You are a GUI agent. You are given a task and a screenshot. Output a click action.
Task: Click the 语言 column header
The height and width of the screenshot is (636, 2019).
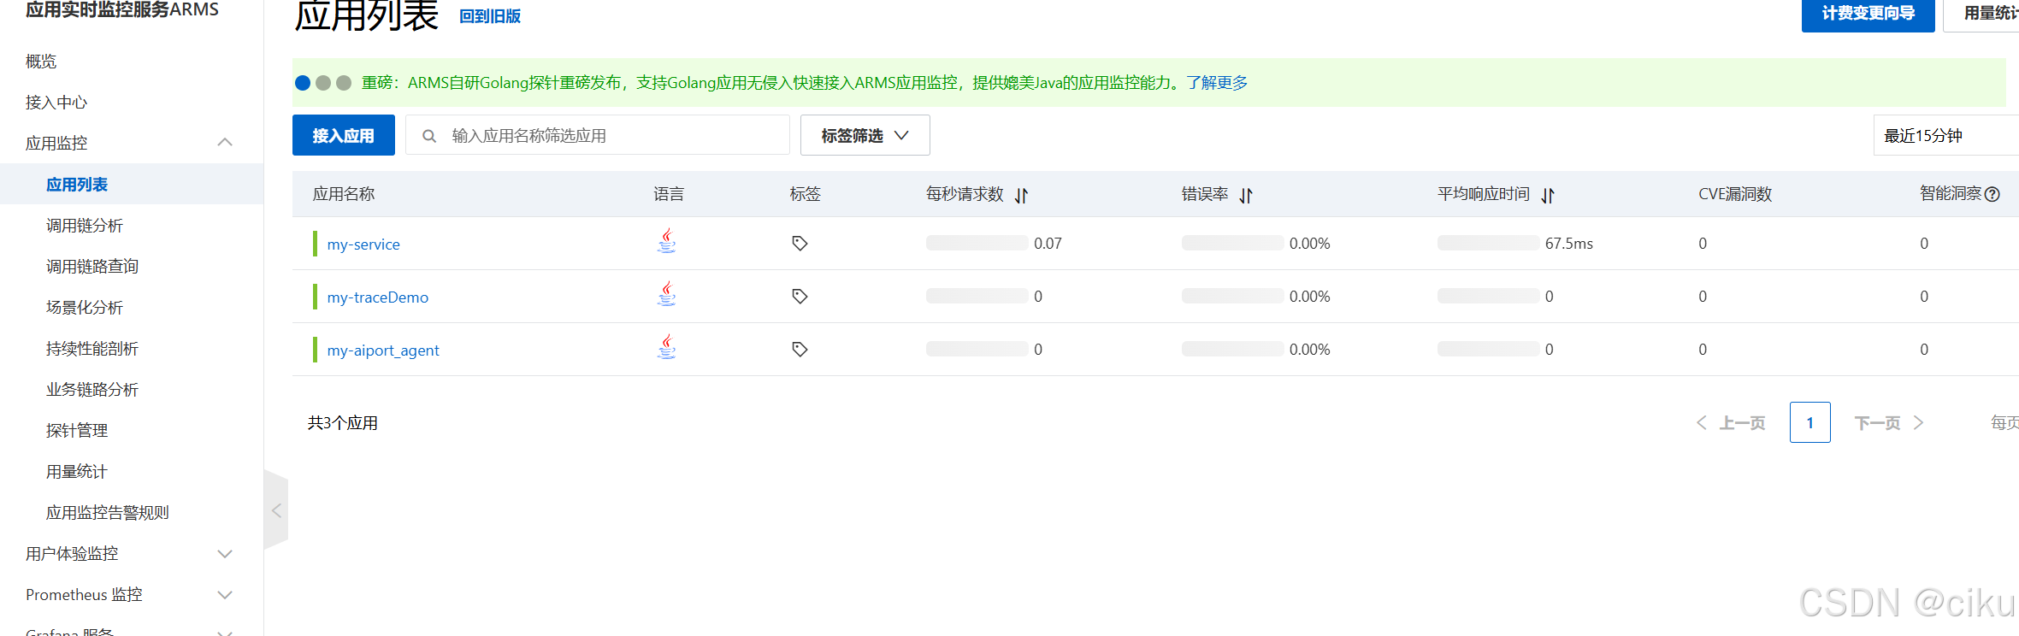pyautogui.click(x=669, y=194)
